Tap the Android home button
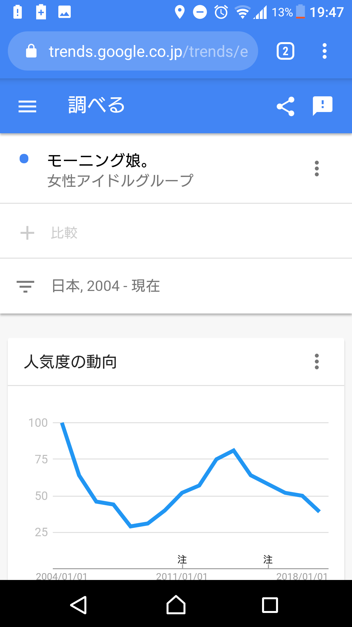The width and height of the screenshot is (352, 627). [x=176, y=605]
